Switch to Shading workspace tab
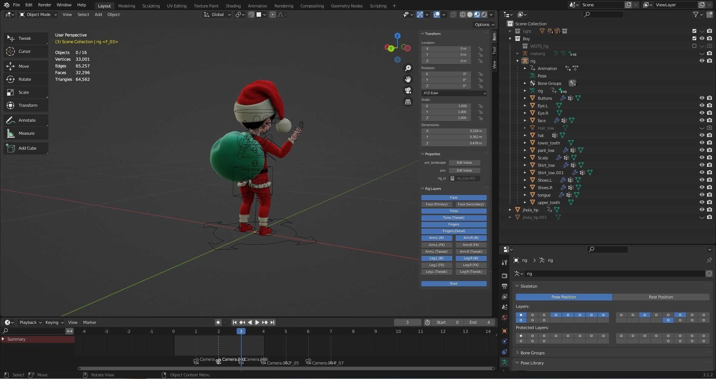Viewport: 716px width, 379px height. [233, 6]
